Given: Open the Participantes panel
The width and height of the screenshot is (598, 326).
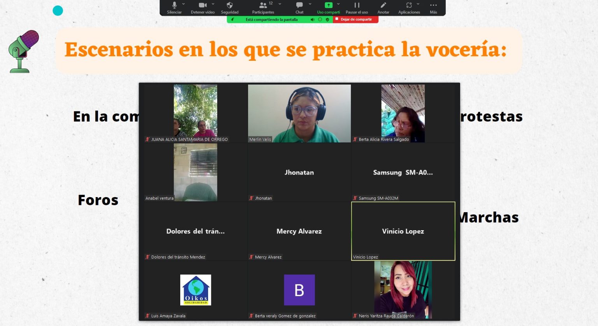Looking at the screenshot, I should click(263, 7).
